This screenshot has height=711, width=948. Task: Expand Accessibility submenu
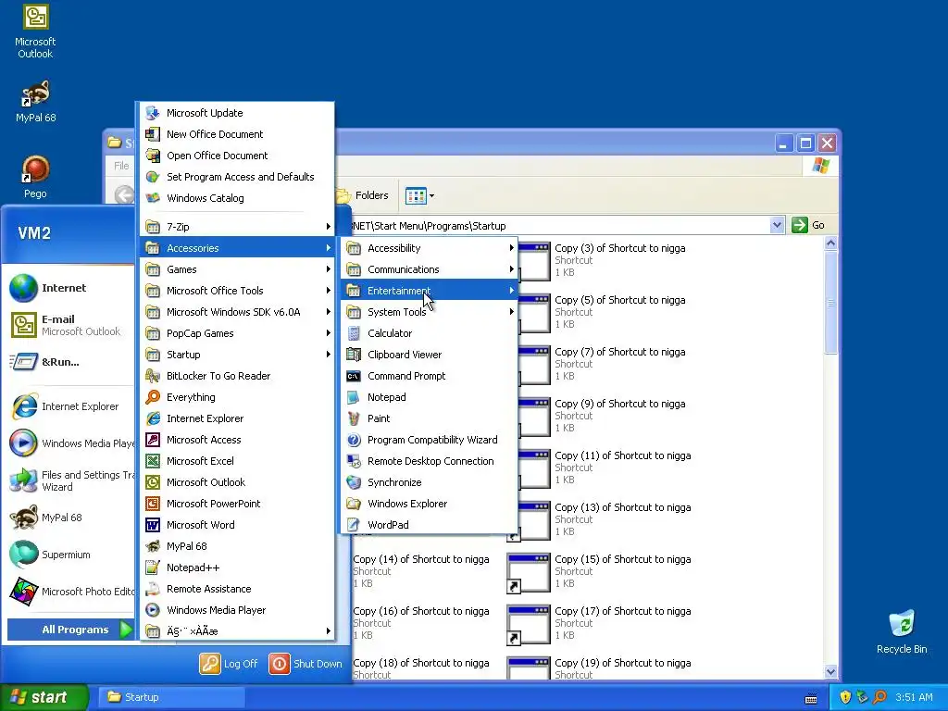click(430, 248)
